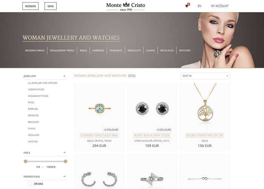Collapse the Price filter section
The width and height of the screenshot is (264, 189).
point(64,153)
